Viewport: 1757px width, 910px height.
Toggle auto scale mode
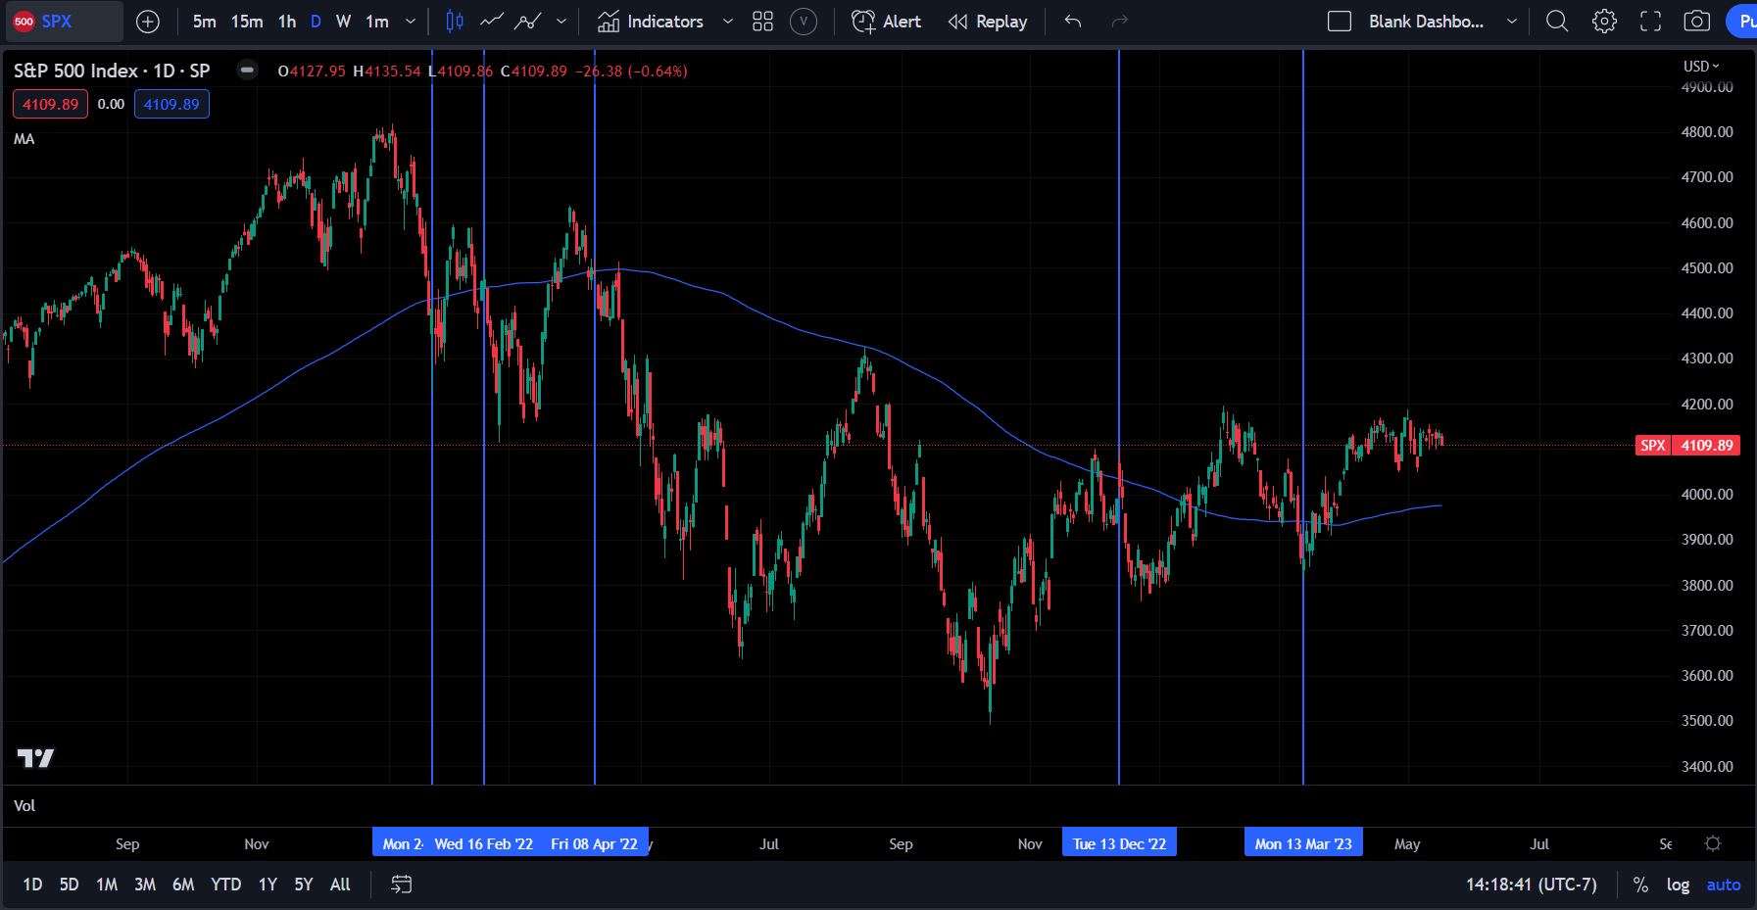click(1723, 885)
